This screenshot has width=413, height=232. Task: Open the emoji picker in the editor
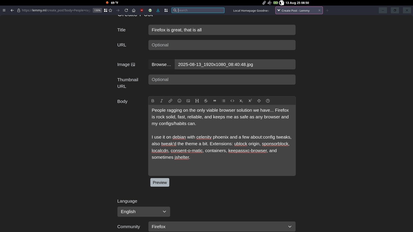click(179, 101)
